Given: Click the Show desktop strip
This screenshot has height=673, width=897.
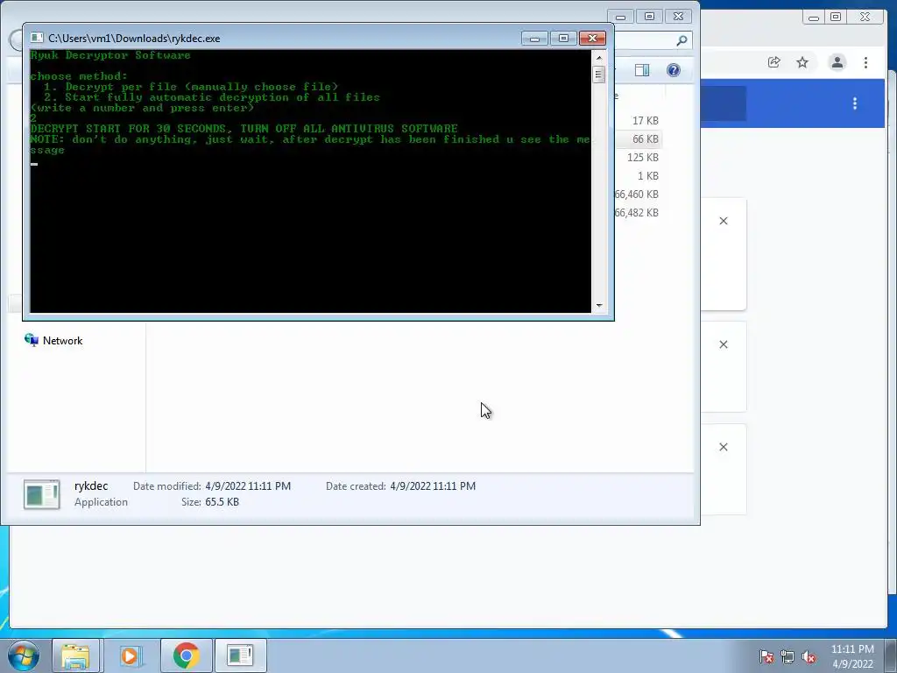Looking at the screenshot, I should click(x=891, y=655).
